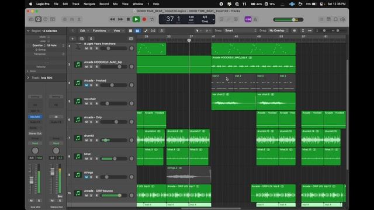The image size is (374, 210).
Task: Open the Track menu in menu bar
Action: coord(75,4)
